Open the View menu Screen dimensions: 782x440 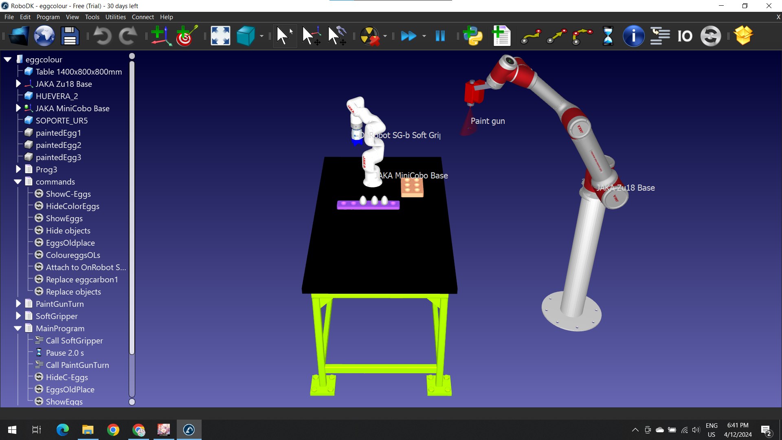72,17
